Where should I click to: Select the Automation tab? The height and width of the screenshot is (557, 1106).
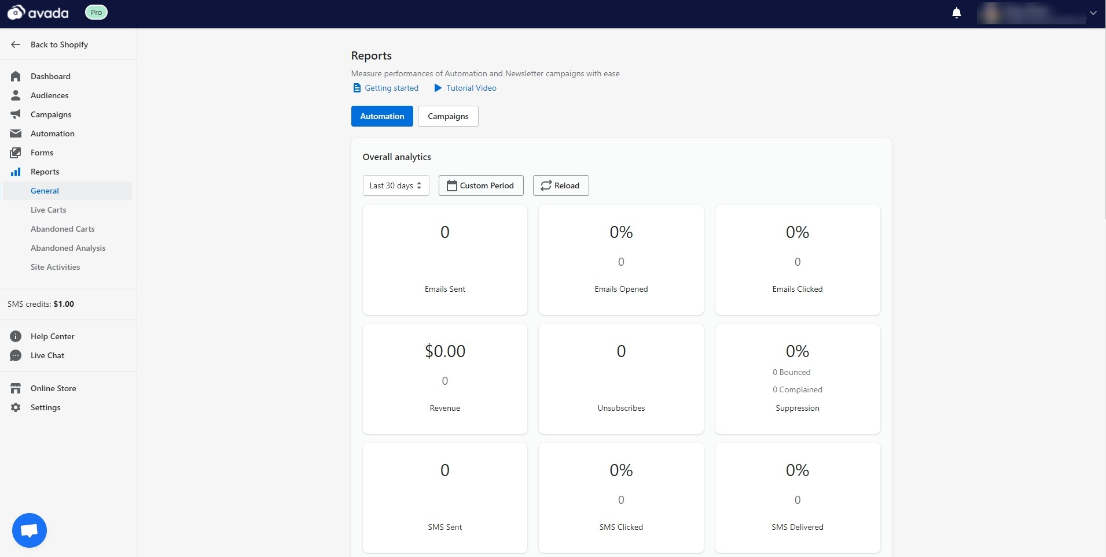[382, 116]
